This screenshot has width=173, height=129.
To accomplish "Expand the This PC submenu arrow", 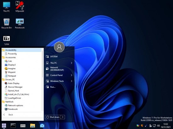I will [x=71, y=63].
